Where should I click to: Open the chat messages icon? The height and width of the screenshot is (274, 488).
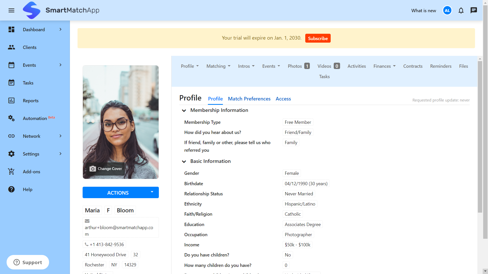474,10
